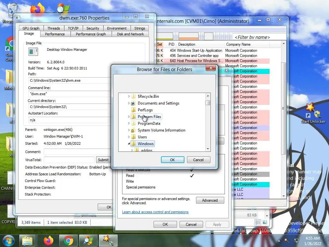
Task: Click System Volume Information locked folder icon
Action: tap(133, 130)
